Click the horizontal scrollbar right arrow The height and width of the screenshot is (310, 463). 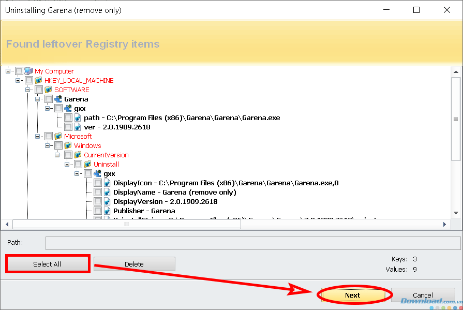click(444, 224)
